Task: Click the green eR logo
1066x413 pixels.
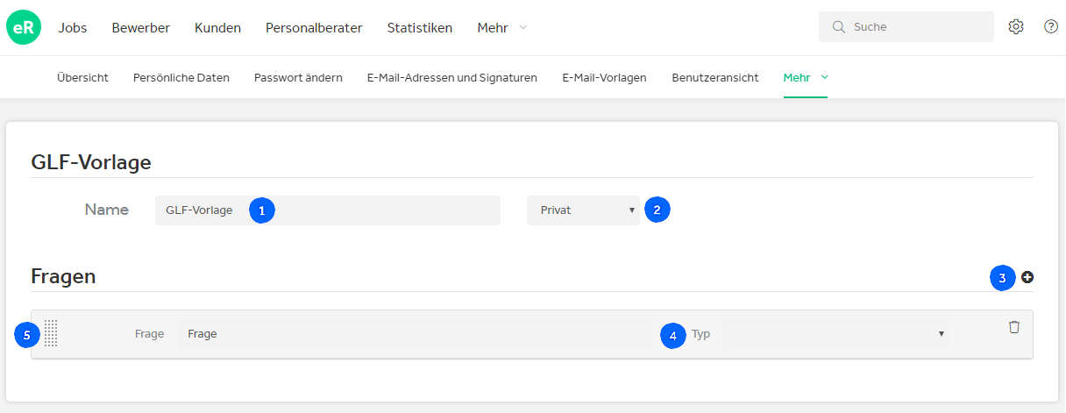Action: pos(24,27)
